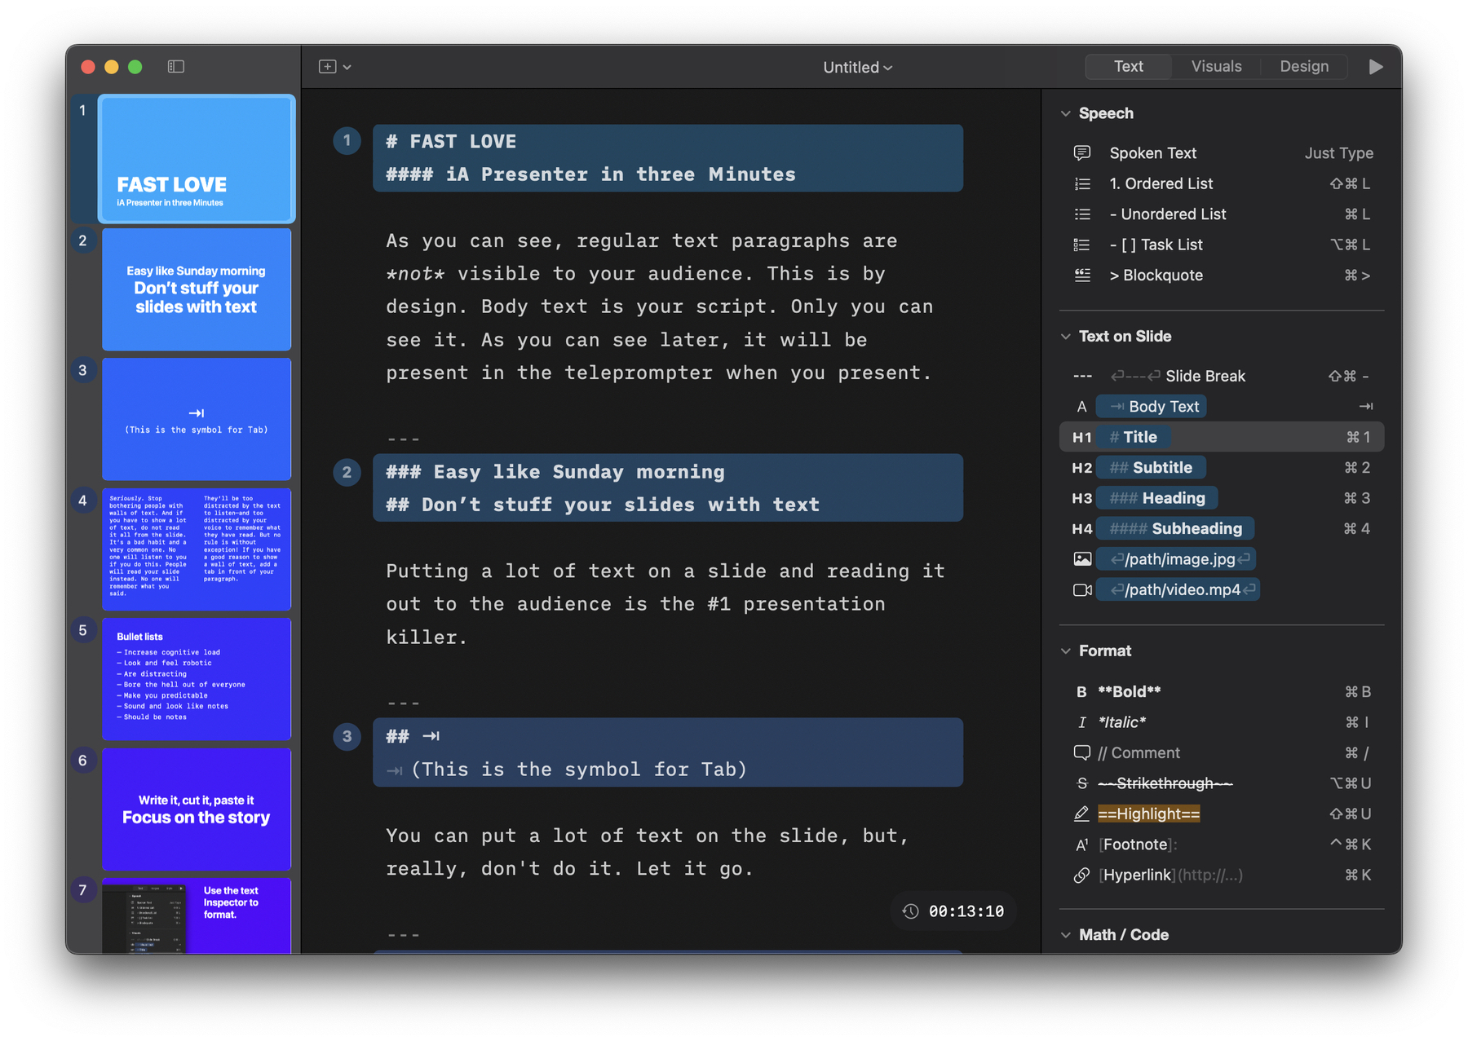Apply the H1 Title style
This screenshot has width=1468, height=1041.
1222,437
